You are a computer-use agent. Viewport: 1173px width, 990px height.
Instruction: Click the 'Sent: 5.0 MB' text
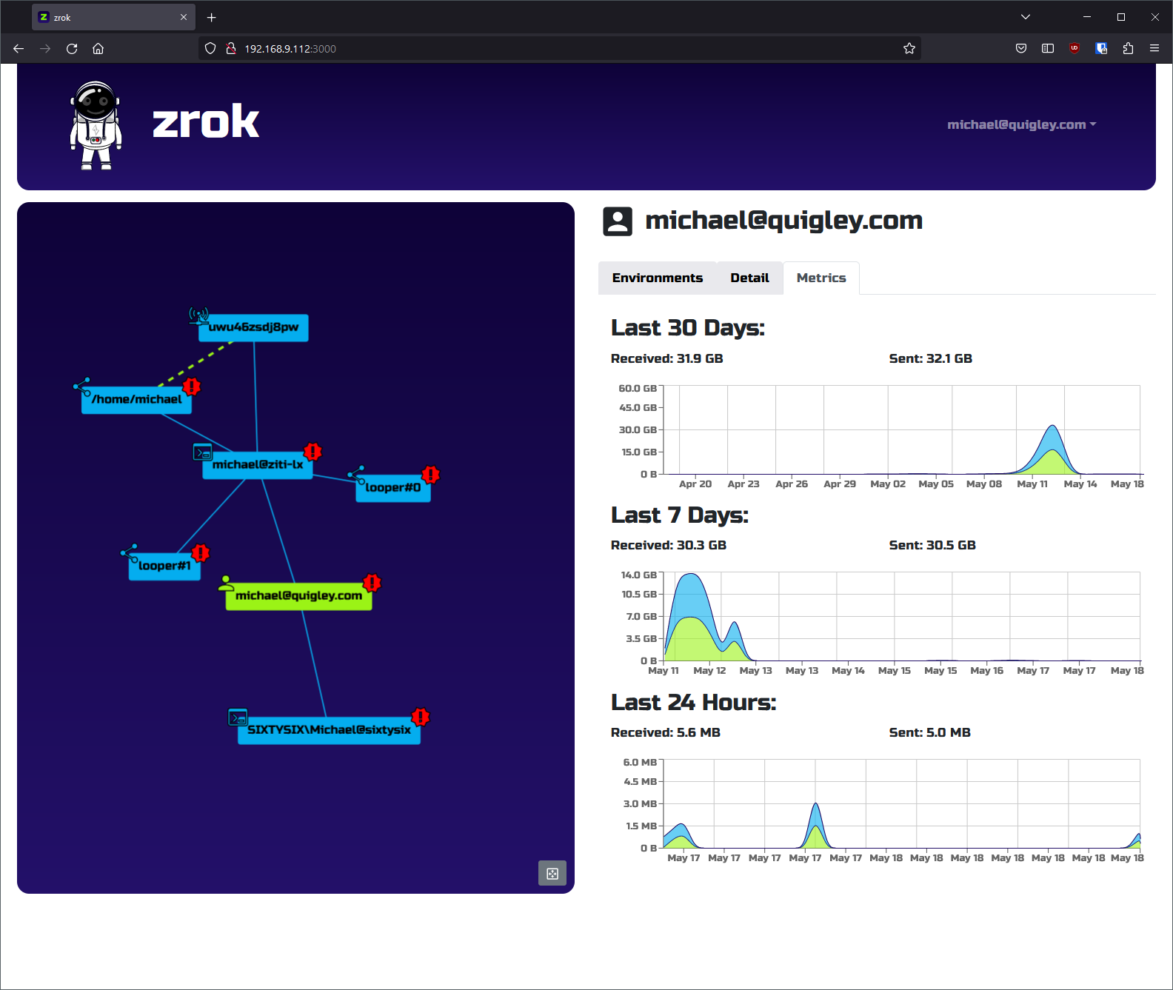(x=929, y=733)
